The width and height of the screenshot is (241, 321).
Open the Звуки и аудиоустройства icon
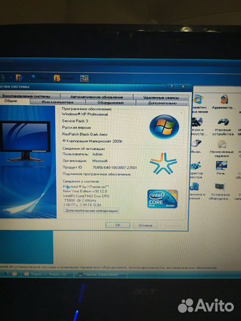[x=196, y=122]
